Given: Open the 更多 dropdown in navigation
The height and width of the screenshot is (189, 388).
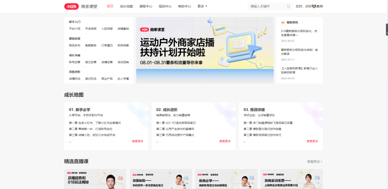Looking at the screenshot, I should coord(202,6).
